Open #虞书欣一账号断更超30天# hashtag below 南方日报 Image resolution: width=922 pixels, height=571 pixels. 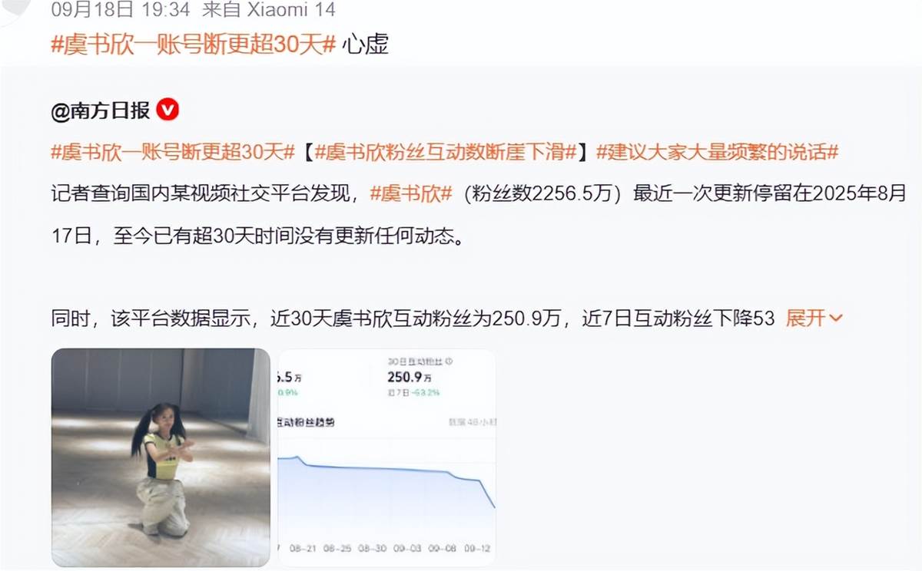(x=173, y=152)
